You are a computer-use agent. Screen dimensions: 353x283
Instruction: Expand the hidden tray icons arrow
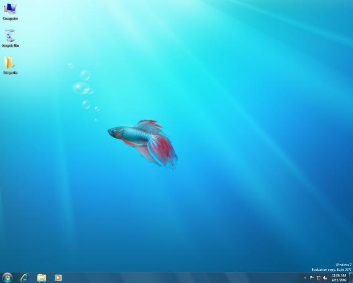click(305, 277)
